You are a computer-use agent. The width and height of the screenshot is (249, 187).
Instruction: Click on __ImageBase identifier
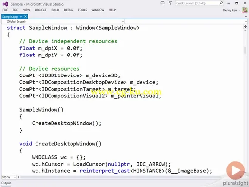tap(189, 171)
